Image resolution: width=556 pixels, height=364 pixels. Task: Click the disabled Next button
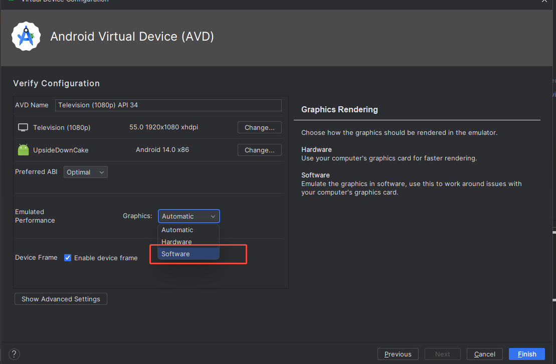coord(443,354)
